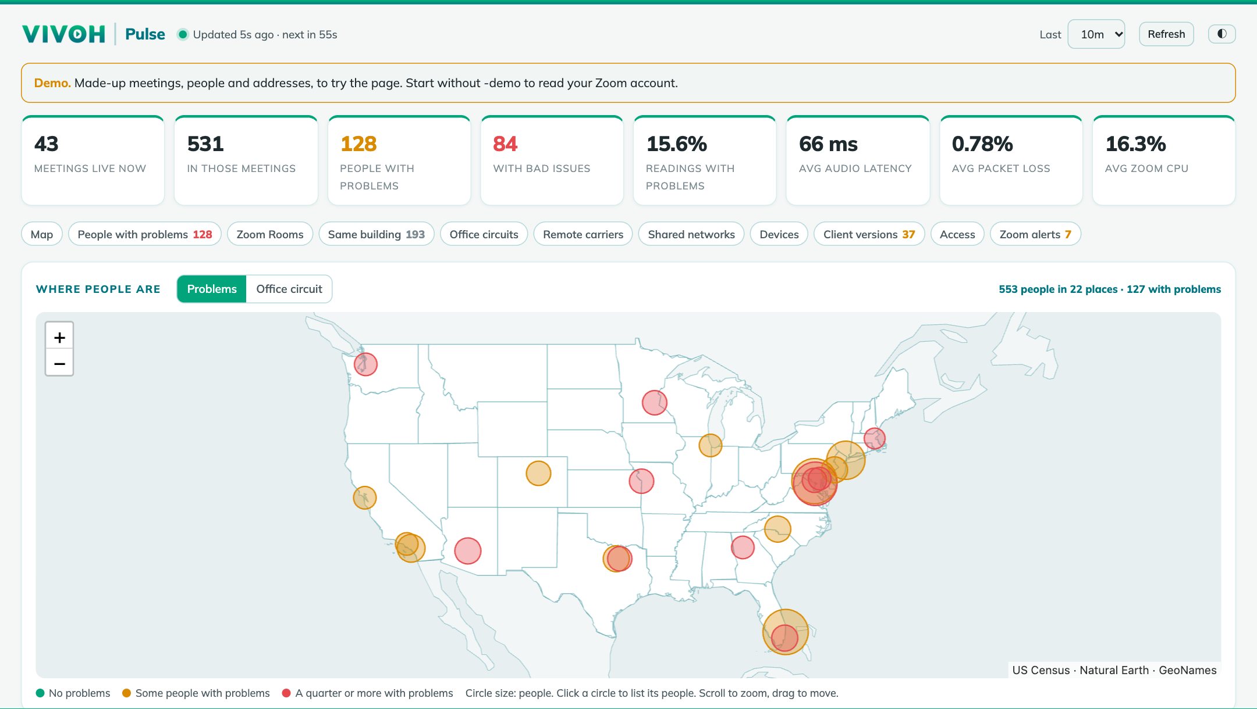Select the orange circle near Chicago
1257x709 pixels.
coord(711,446)
